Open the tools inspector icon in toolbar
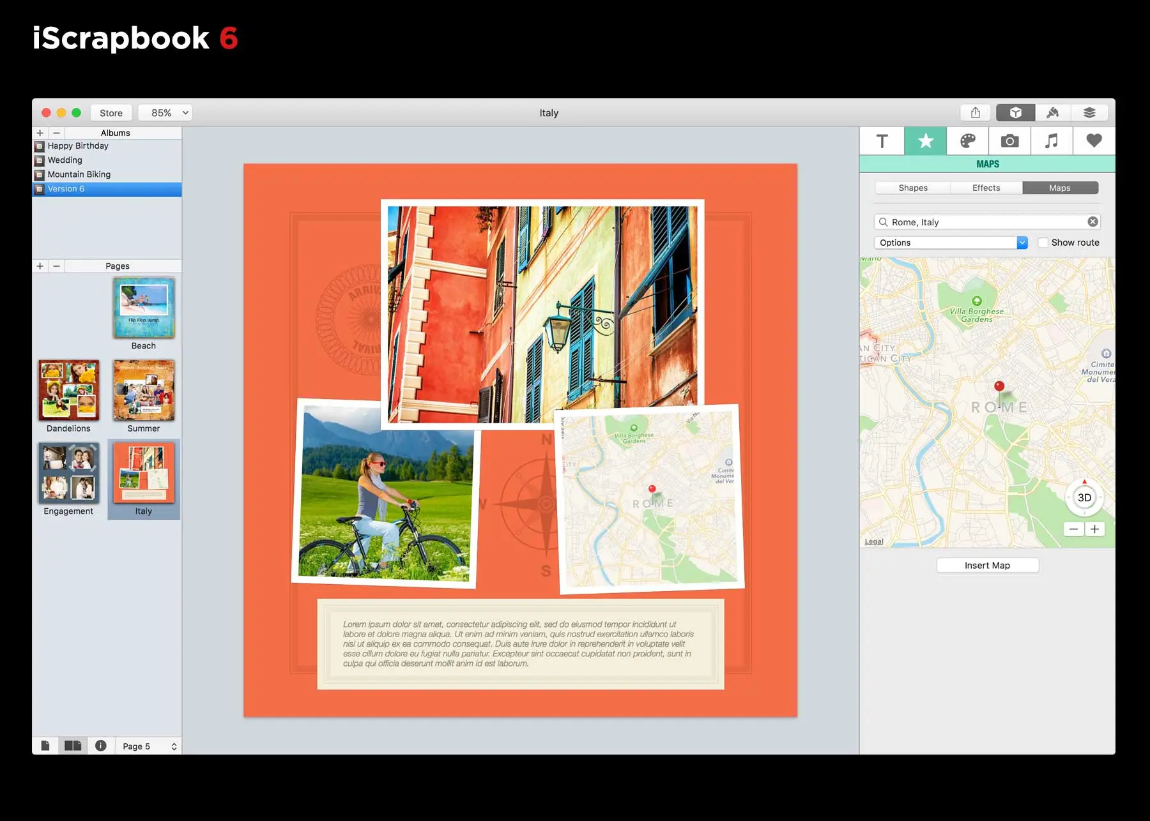 tap(1052, 113)
